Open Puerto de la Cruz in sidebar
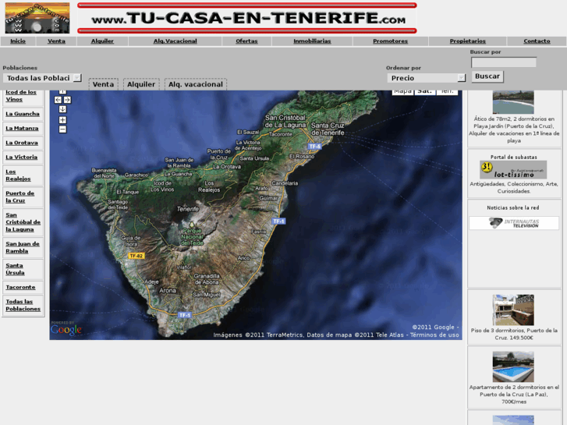This screenshot has width=567, height=425. click(20, 197)
